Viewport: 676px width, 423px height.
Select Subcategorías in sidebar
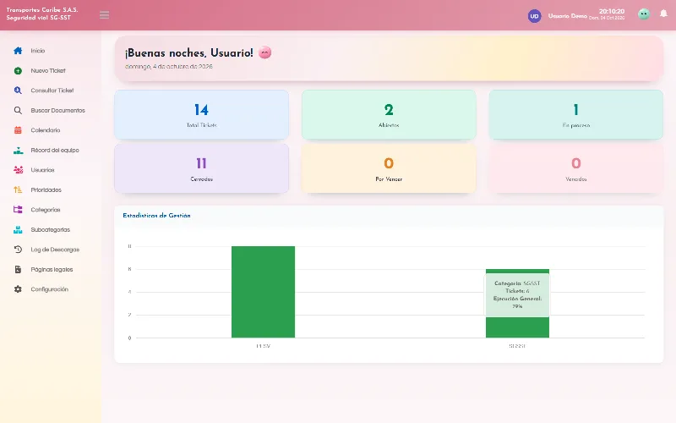[x=51, y=229]
